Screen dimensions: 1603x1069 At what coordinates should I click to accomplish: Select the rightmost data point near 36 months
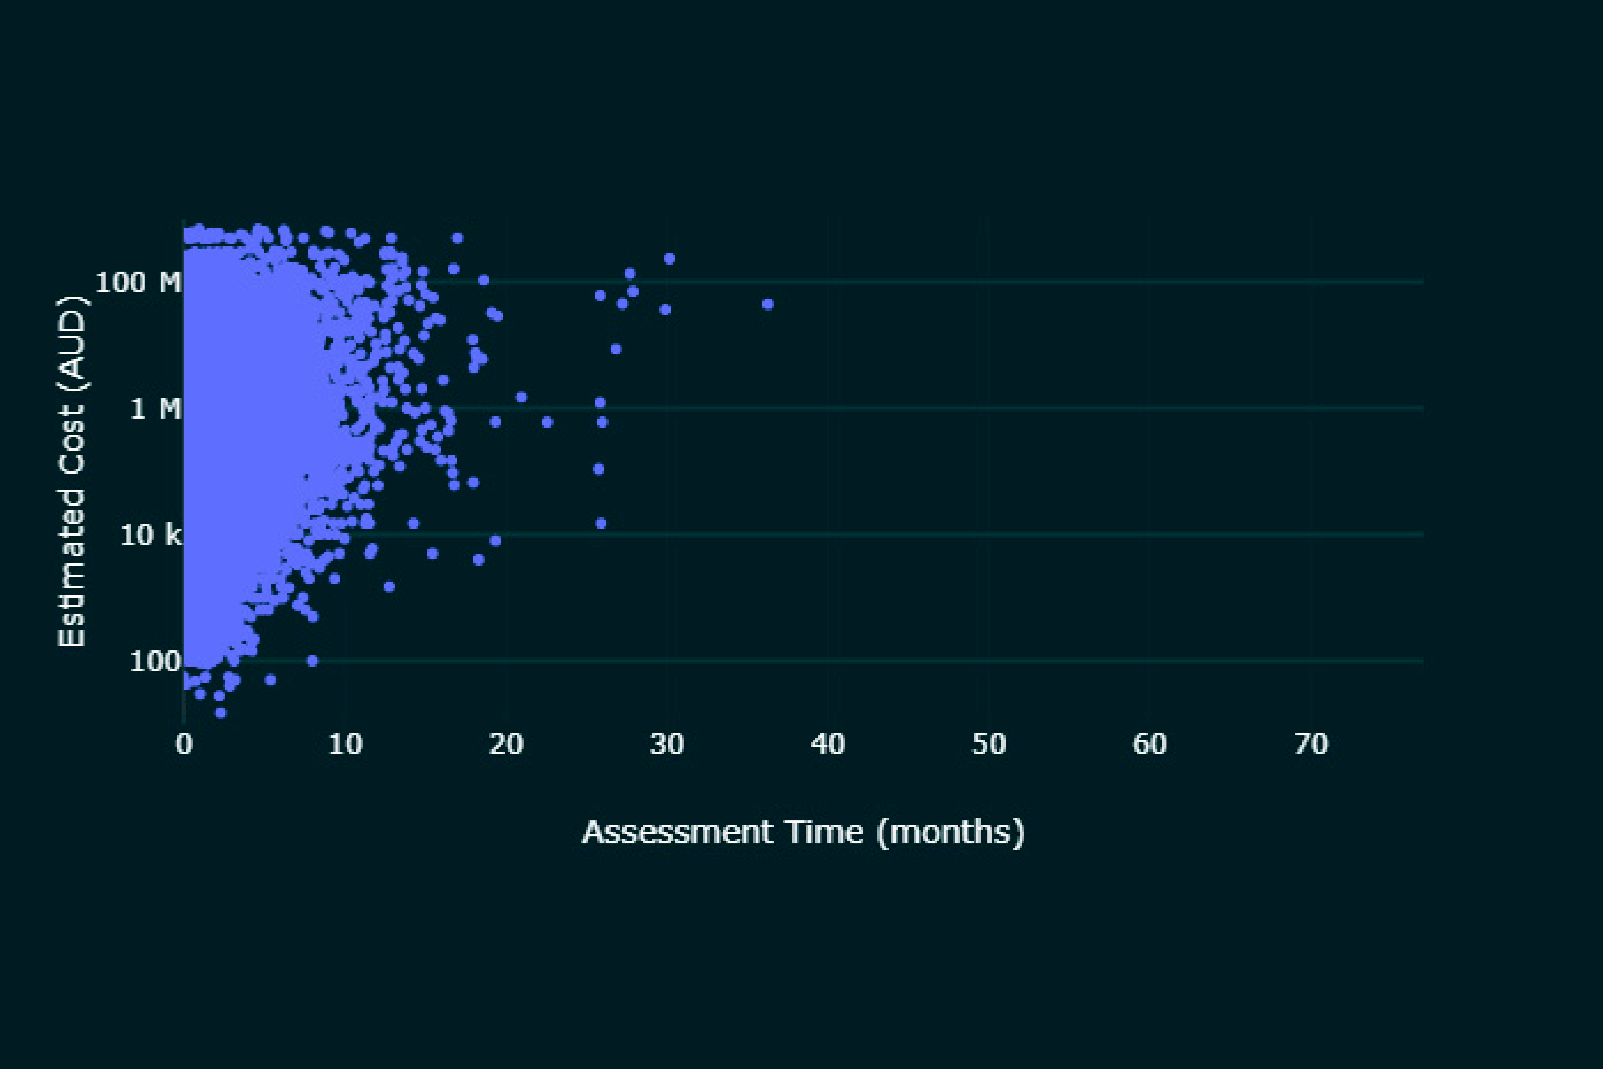point(767,304)
